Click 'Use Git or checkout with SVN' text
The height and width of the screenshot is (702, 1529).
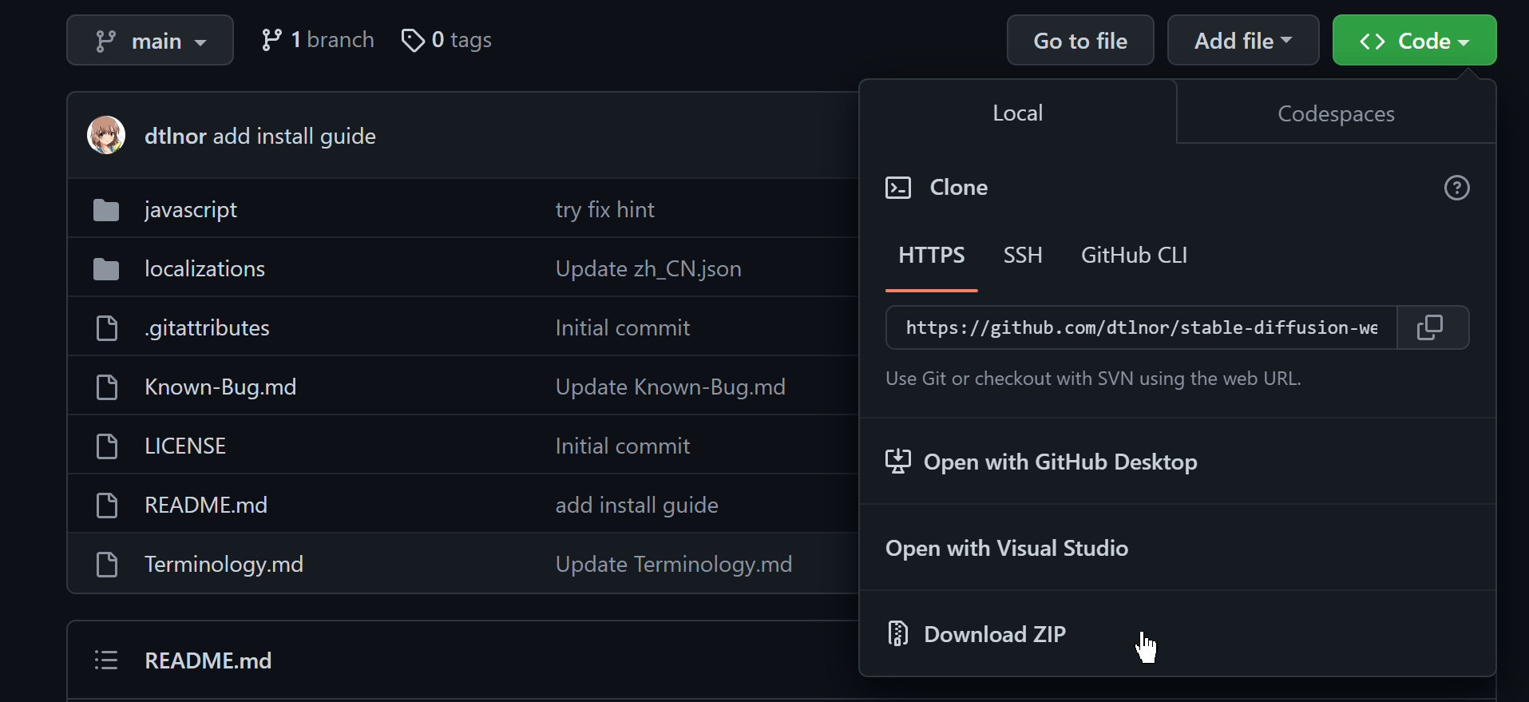(1093, 379)
